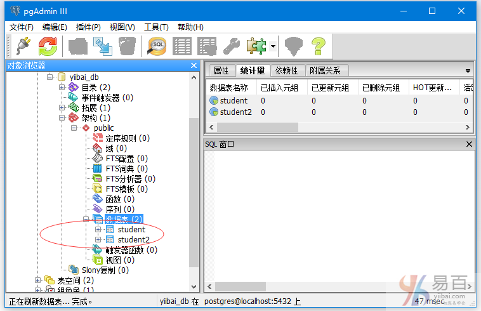This screenshot has width=481, height=311.
Task: Click the plug connection icon in toolbar
Action: pos(23,46)
